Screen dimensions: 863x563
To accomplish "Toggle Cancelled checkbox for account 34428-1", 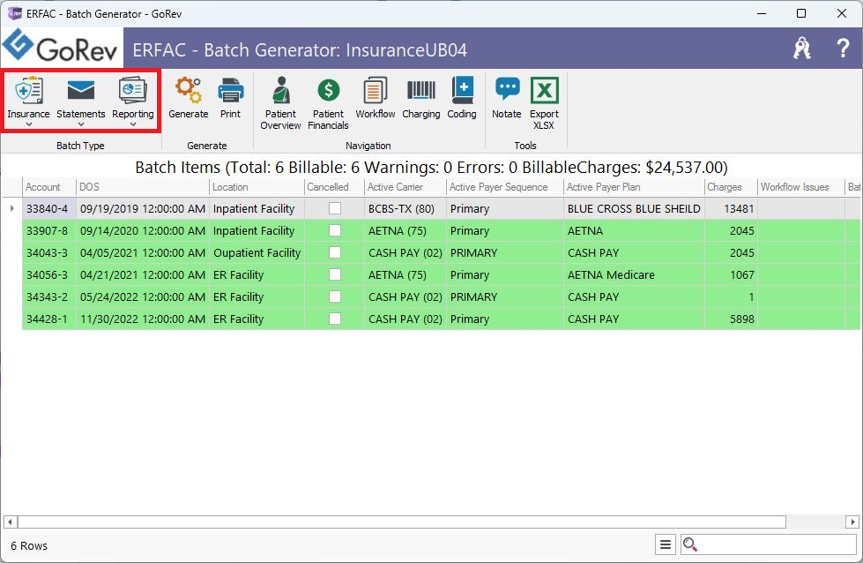I will pos(335,319).
